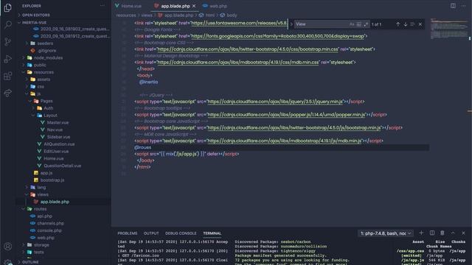472x265 pixels.
Task: Expand replace toggle in find widget
Action: pyautogui.click(x=291, y=24)
